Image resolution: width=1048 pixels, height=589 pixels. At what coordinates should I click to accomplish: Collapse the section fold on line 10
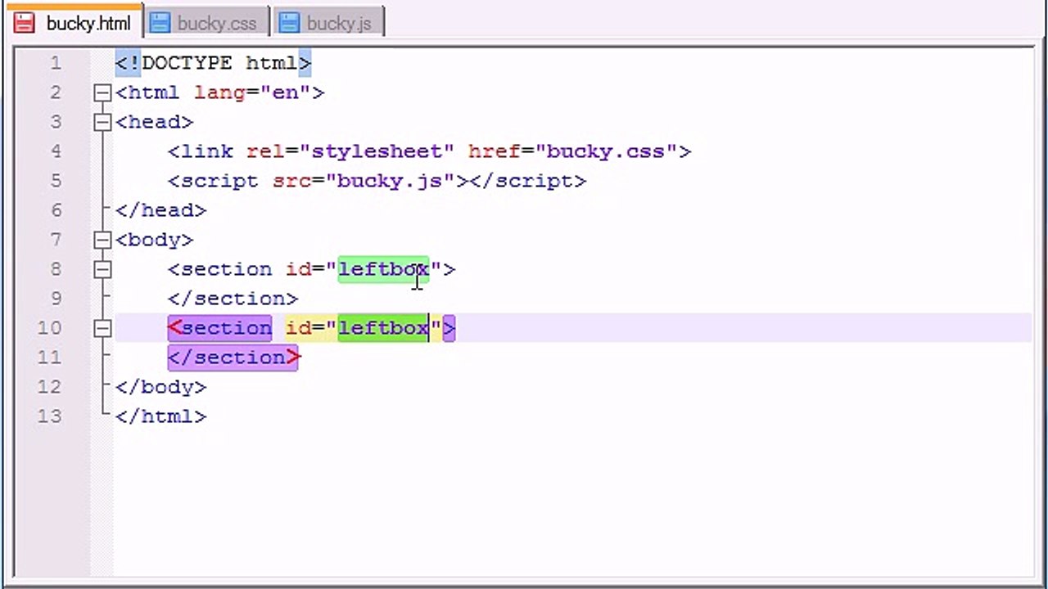point(102,329)
